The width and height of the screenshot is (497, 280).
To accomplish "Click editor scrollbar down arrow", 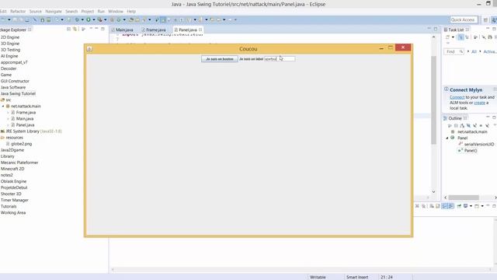I will click(433, 191).
